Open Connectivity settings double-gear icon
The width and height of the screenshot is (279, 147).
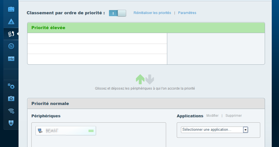coord(11,86)
